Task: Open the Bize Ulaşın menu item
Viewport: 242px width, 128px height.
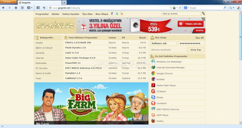Action: click(x=102, y=14)
